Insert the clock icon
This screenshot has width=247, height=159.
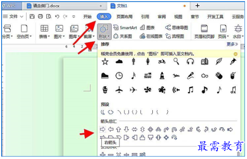pyautogui.click(x=119, y=76)
